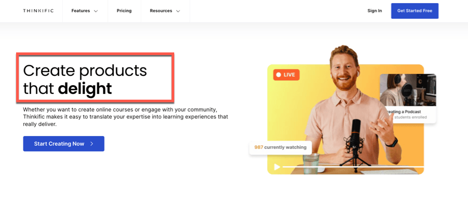Click the paragraph about online courses
Viewport: 468px width, 204px height.
coord(125,116)
